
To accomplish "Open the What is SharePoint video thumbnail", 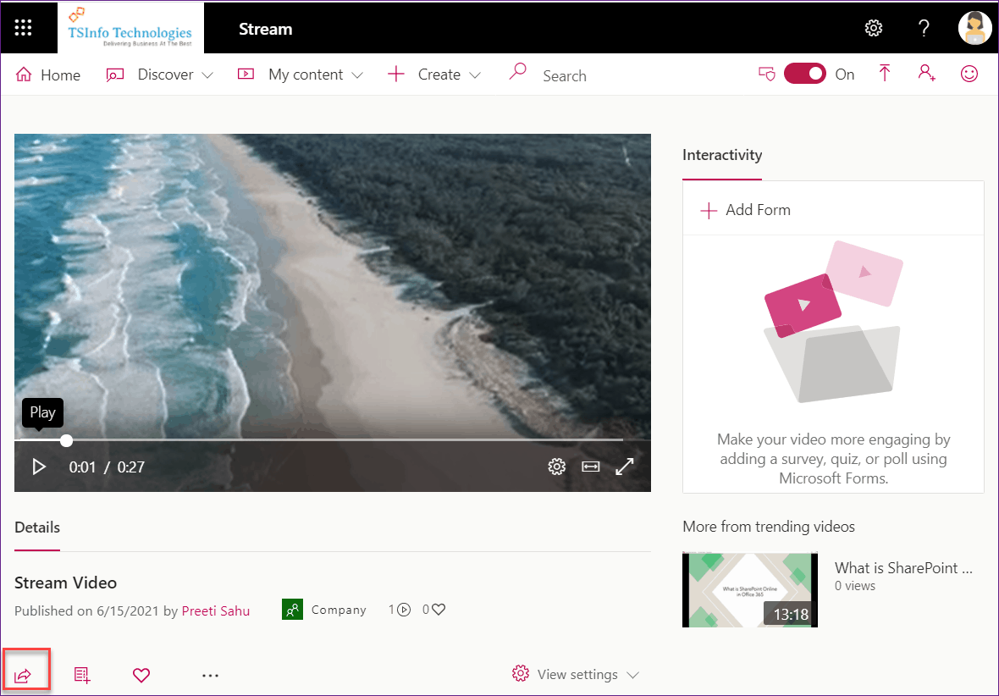I will (x=750, y=590).
